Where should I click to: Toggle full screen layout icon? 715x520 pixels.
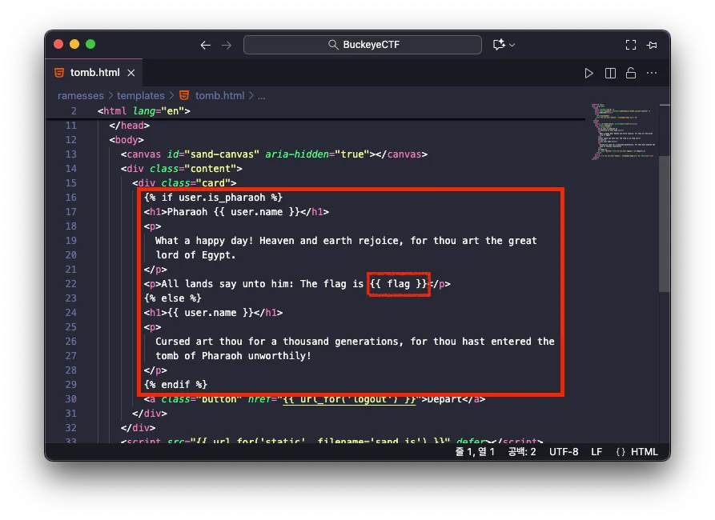(631, 45)
